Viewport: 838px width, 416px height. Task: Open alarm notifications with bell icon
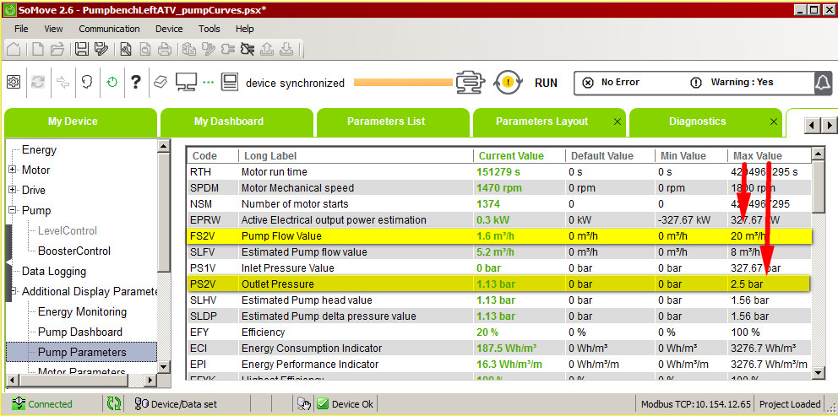[824, 83]
